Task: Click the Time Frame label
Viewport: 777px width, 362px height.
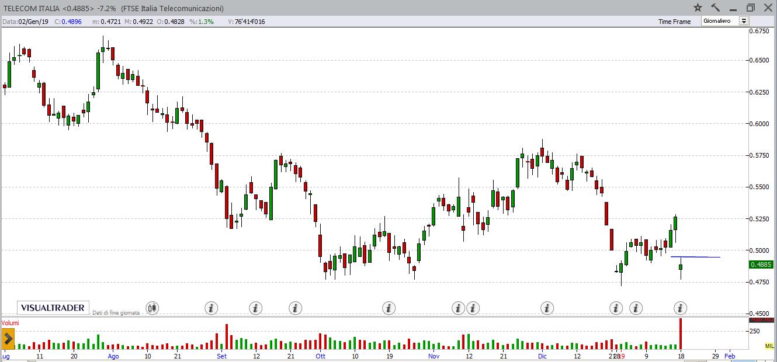Action: 674,22
